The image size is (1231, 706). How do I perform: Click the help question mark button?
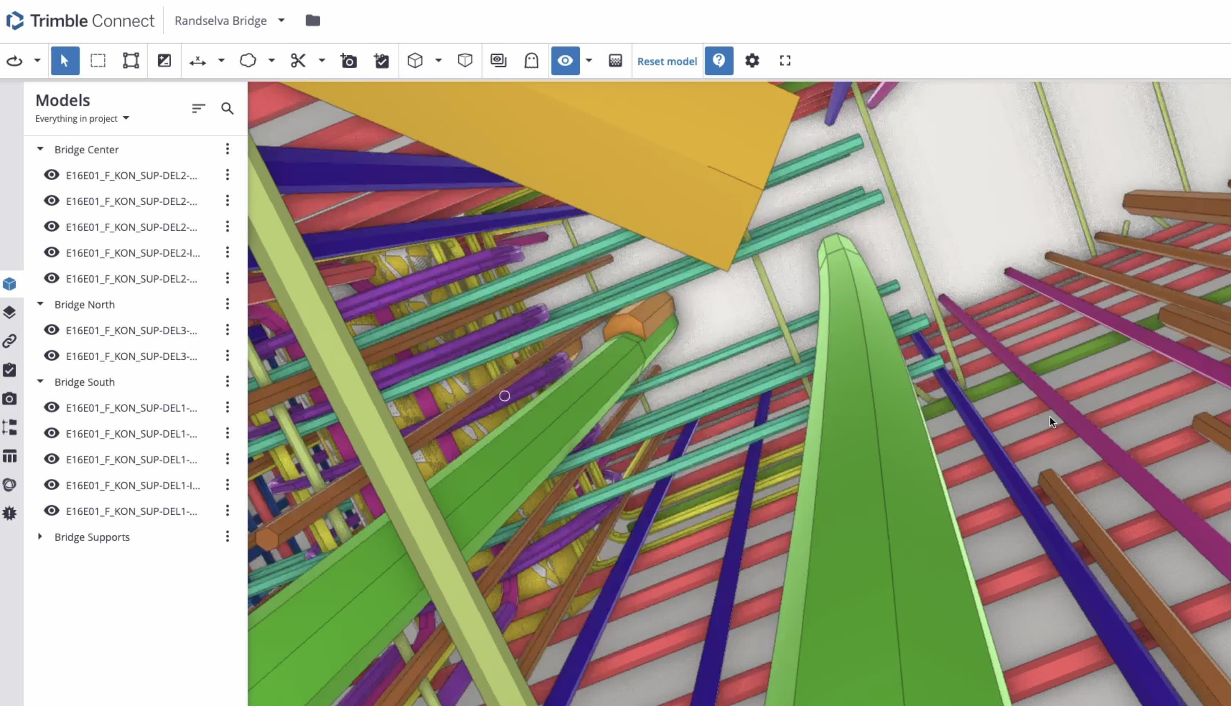coord(718,60)
